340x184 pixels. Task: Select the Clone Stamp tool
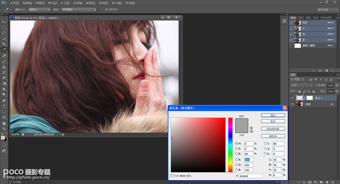pos(4,67)
